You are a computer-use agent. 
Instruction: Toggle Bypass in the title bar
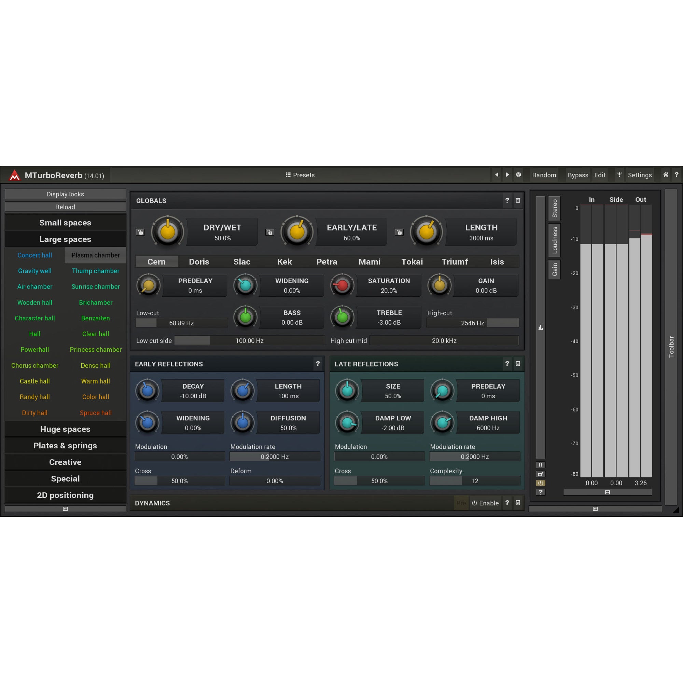point(578,175)
